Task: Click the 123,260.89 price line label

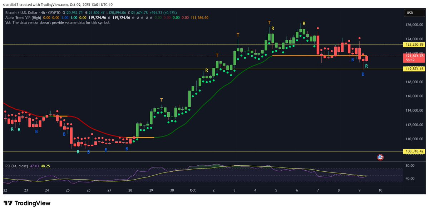Action: [x=414, y=45]
